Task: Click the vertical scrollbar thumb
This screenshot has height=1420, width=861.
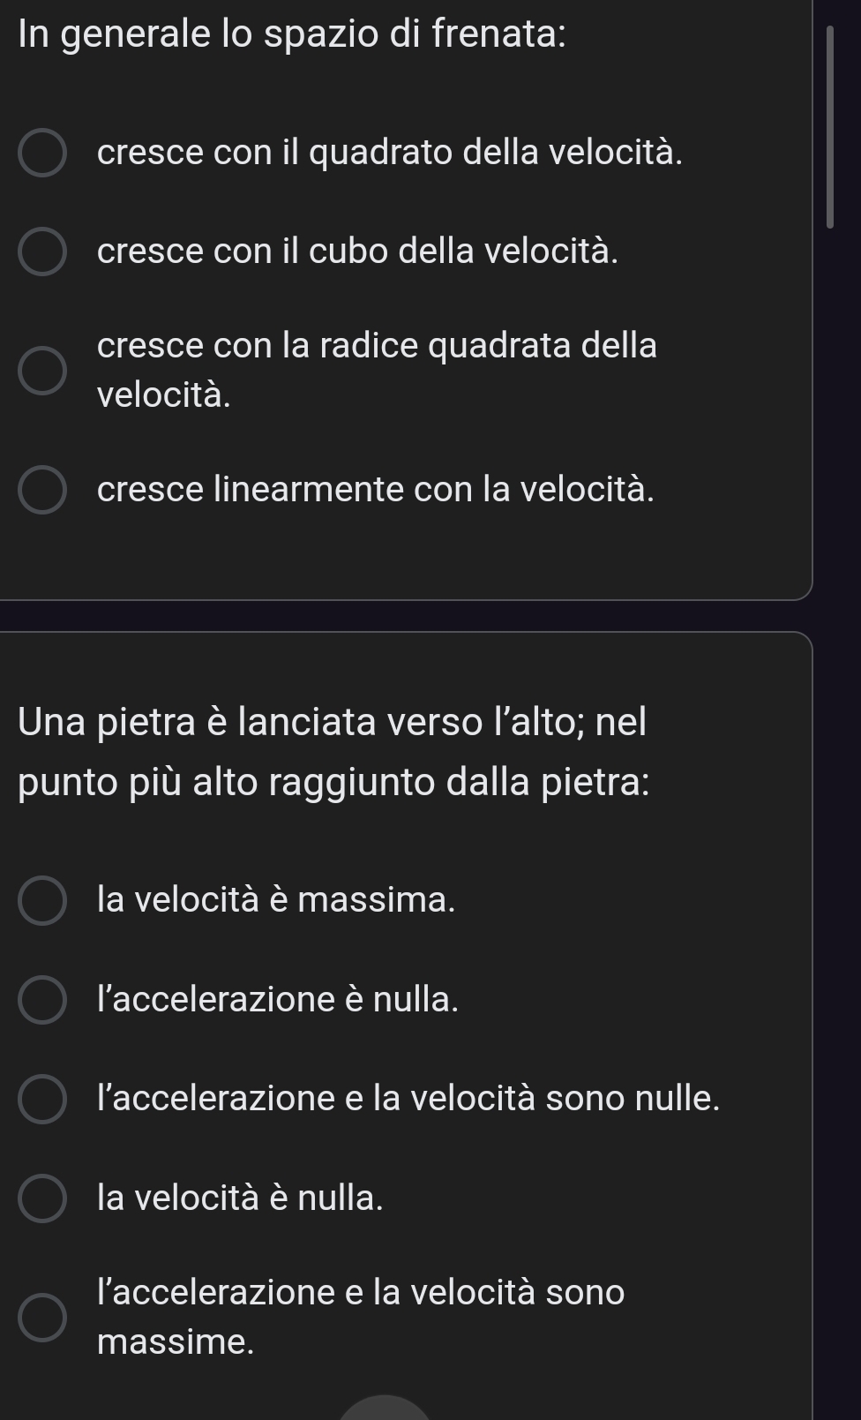Action: click(829, 128)
